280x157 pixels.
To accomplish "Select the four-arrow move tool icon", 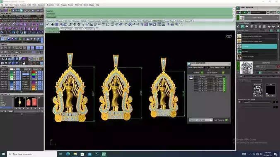I will click(x=18, y=32).
